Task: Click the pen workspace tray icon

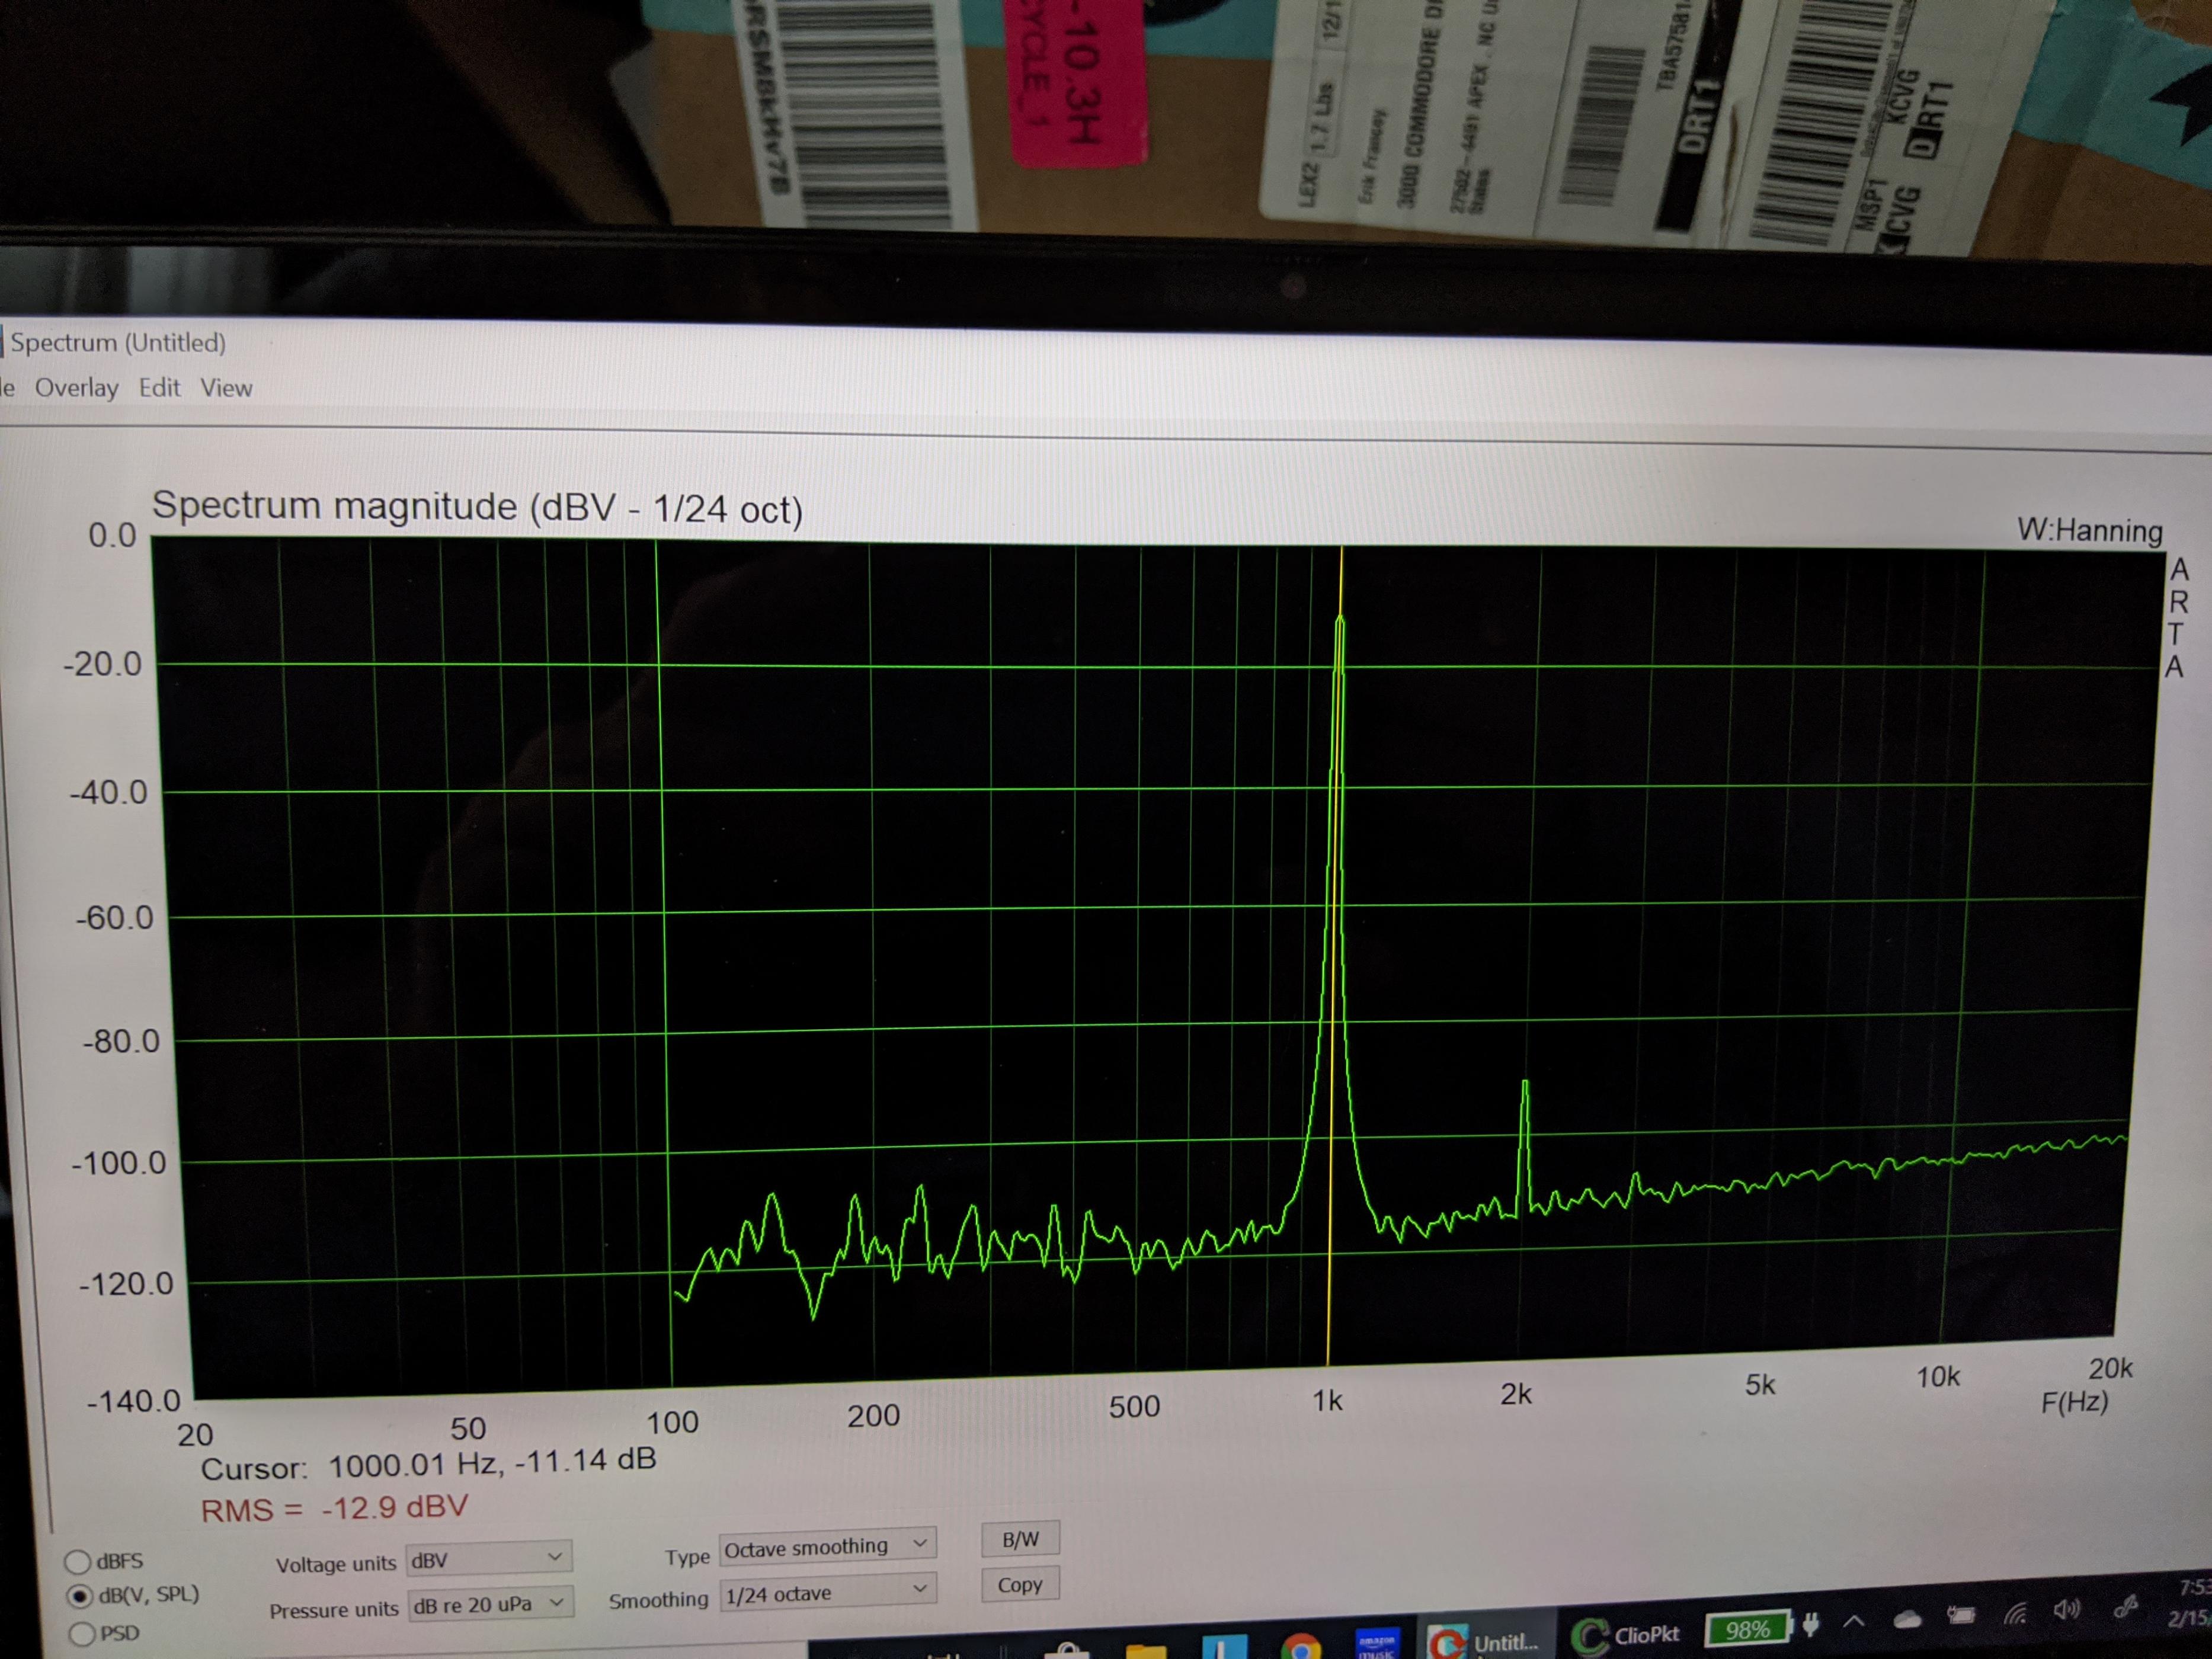Action: (x=2126, y=1608)
